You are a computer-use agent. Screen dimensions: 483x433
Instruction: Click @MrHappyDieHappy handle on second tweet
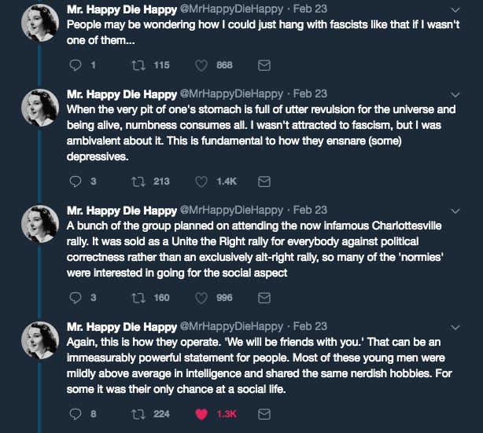coord(232,94)
